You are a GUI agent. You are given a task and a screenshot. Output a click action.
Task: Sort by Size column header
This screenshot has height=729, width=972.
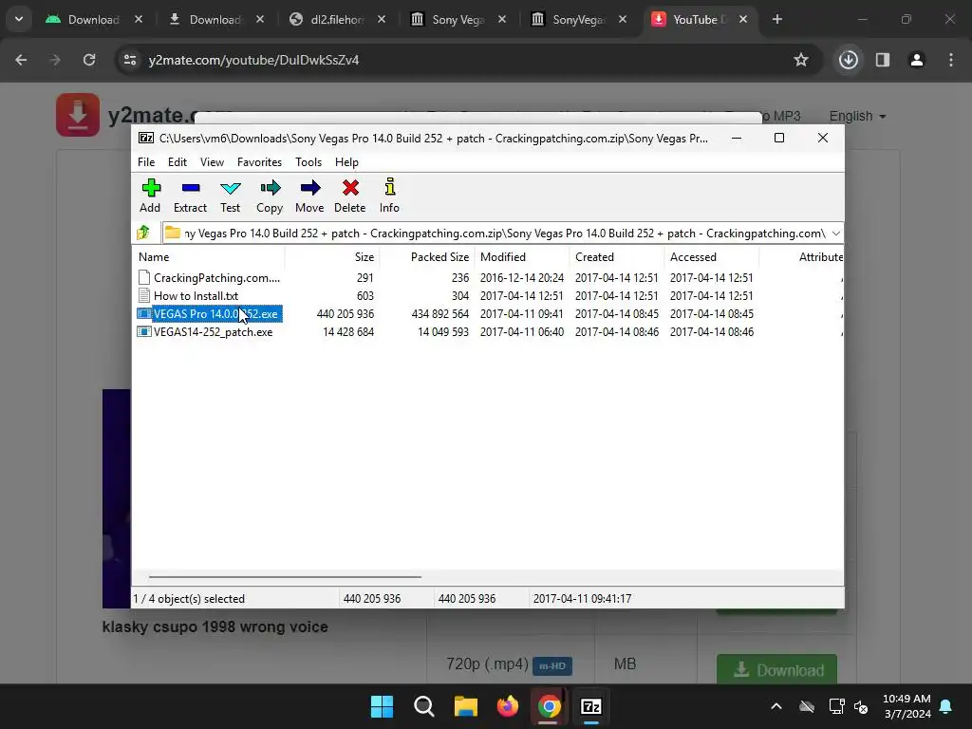click(x=332, y=256)
